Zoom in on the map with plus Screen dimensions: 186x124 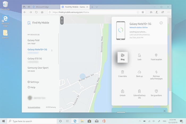click(62, 19)
